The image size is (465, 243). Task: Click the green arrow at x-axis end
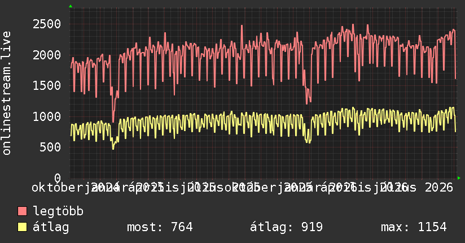pyautogui.click(x=459, y=178)
